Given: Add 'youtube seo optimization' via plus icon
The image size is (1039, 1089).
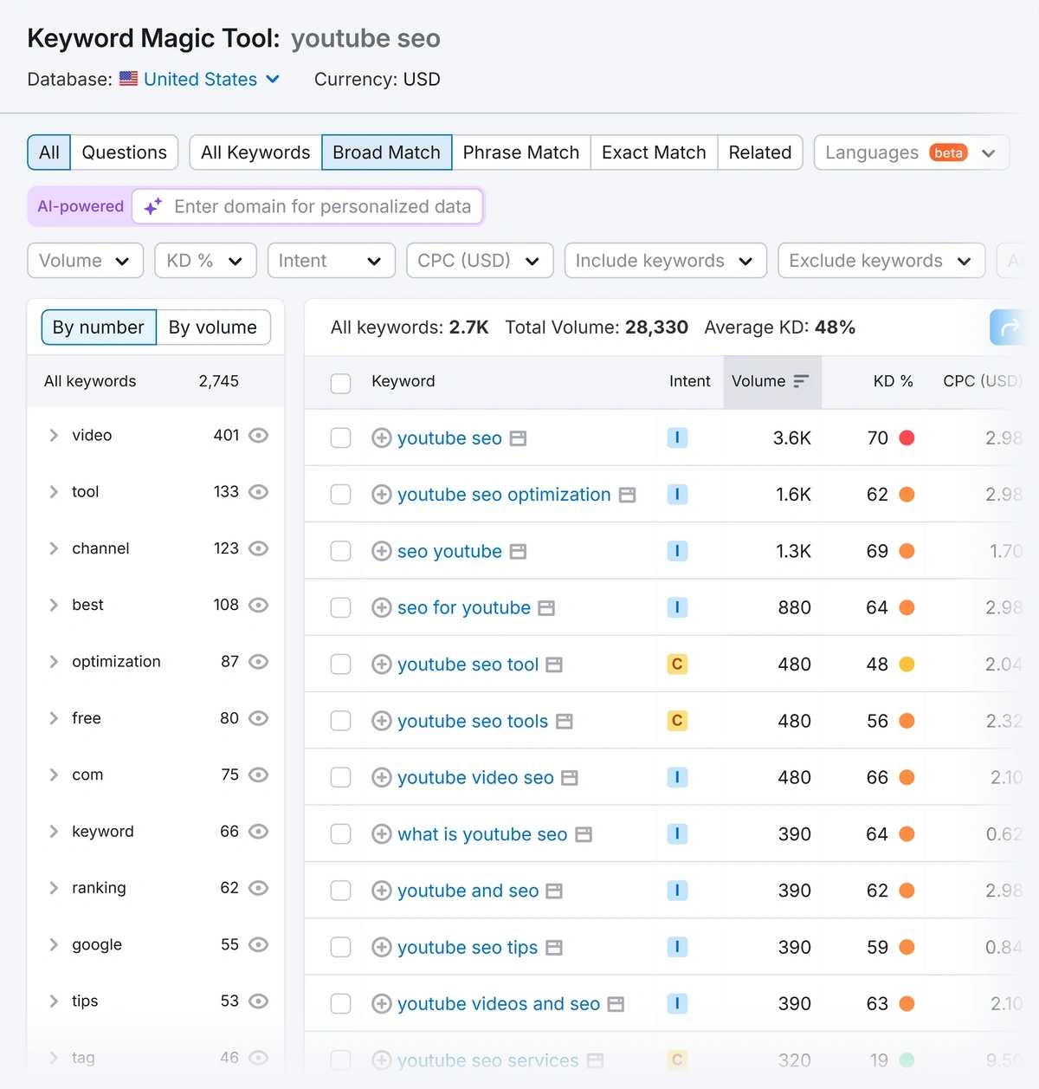Looking at the screenshot, I should [381, 495].
